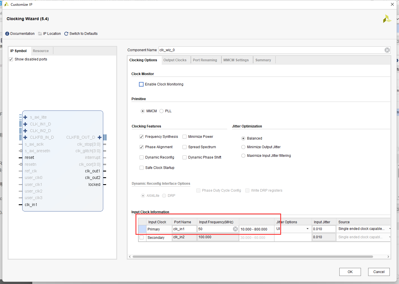Click the OK button

[350, 272]
